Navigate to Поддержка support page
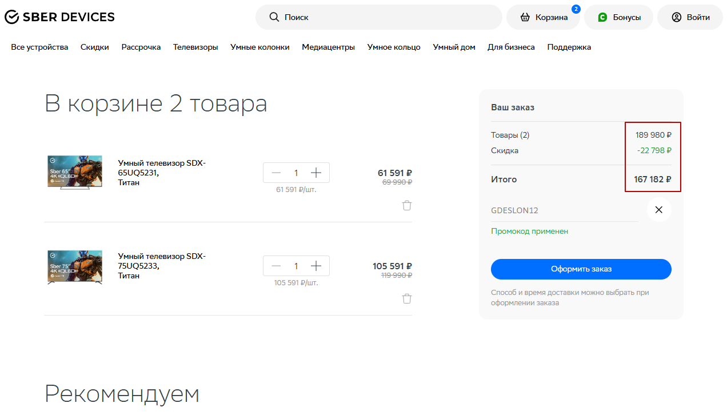This screenshot has height=419, width=727. coord(569,47)
